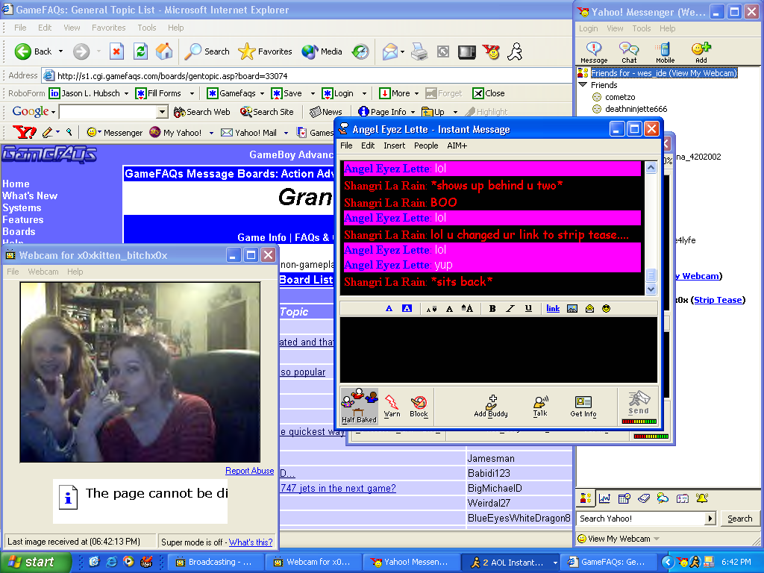This screenshot has height=573, width=764.
Task: Click the Report Abuse link
Action: tap(249, 471)
